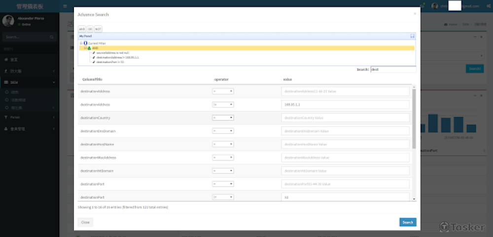
Task: Click the AND operator button
Action: 82,29
